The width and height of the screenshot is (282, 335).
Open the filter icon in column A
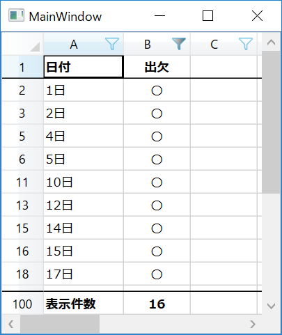coord(112,44)
